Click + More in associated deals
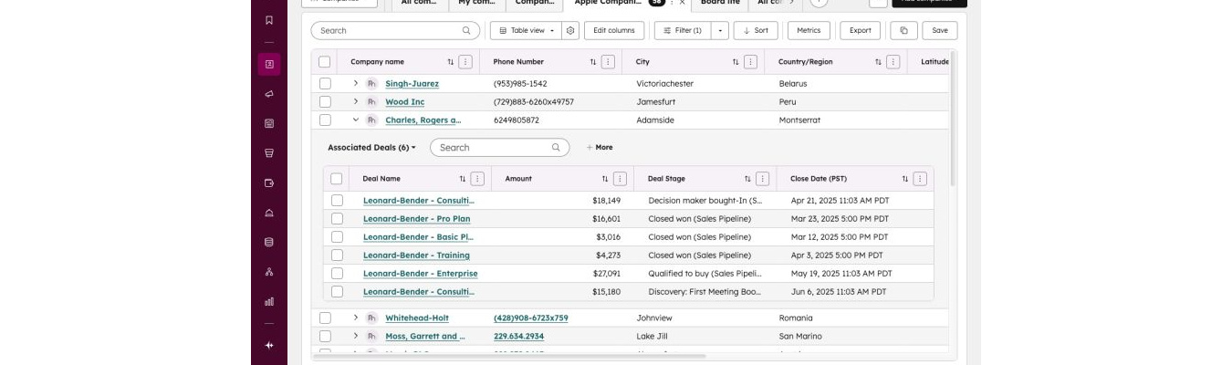1232x365 pixels. (600, 147)
